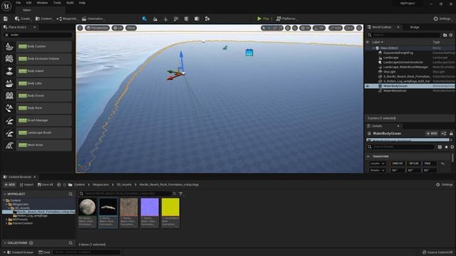Expand the StarterContent folder

click(x=6, y=223)
